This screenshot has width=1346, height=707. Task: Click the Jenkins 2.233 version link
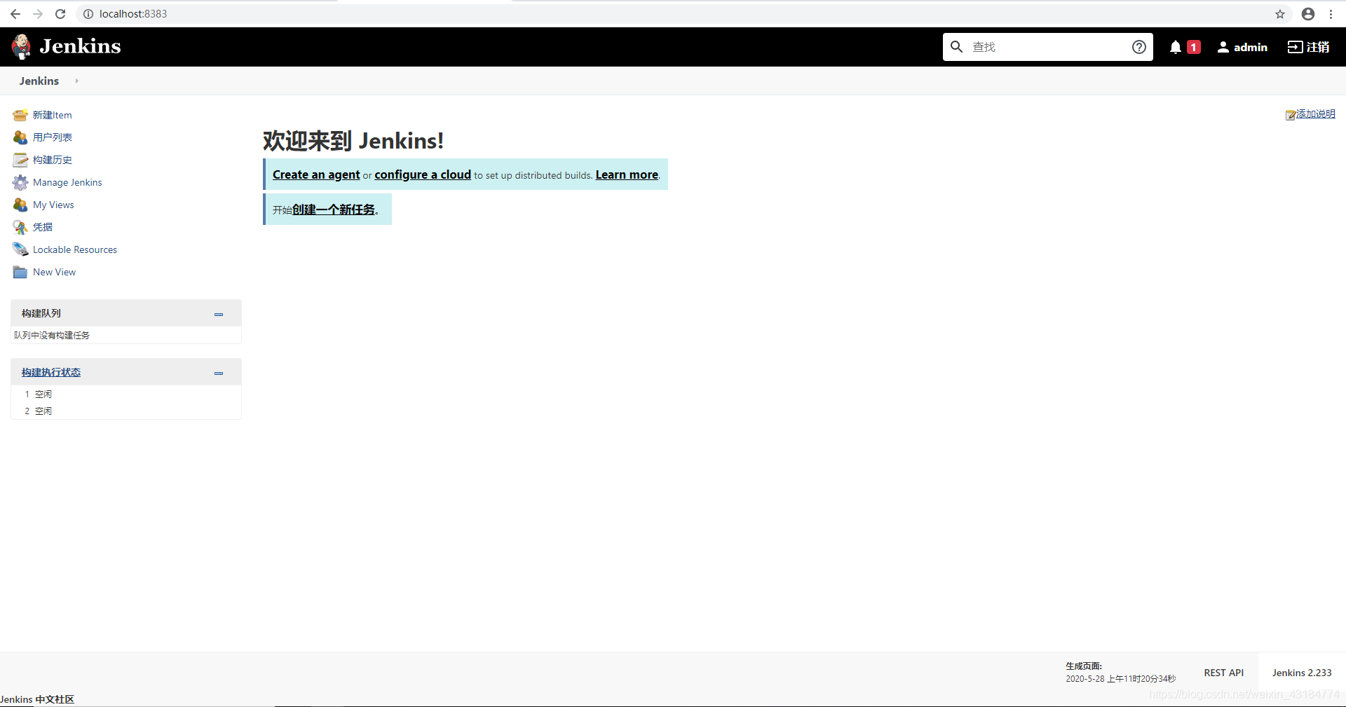point(1302,673)
